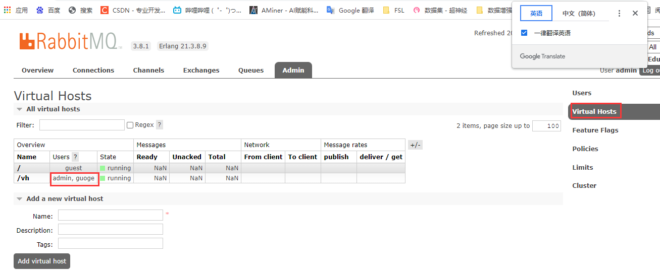Image resolution: width=660 pixels, height=275 pixels.
Task: Click the Erlang 21.3.8.9 label
Action: (x=182, y=46)
